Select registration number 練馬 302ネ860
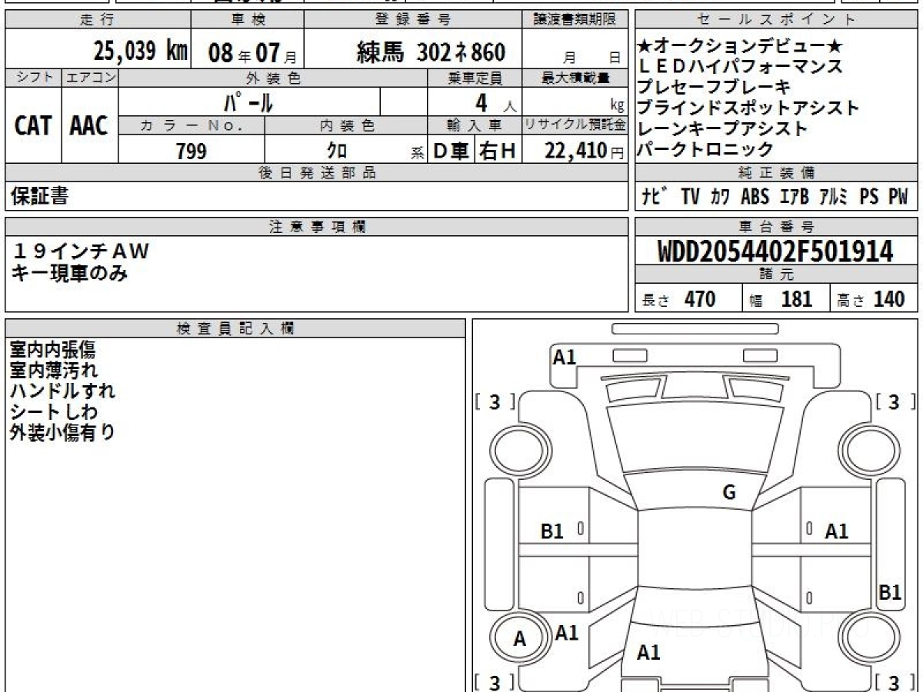923x692 pixels. point(431,52)
